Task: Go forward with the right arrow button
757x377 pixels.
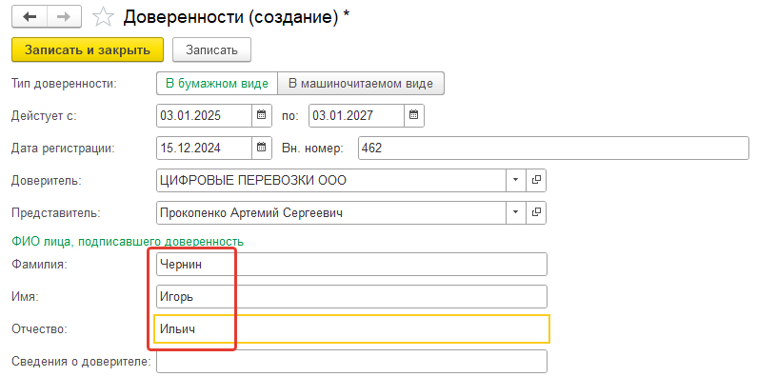Action: click(x=64, y=17)
